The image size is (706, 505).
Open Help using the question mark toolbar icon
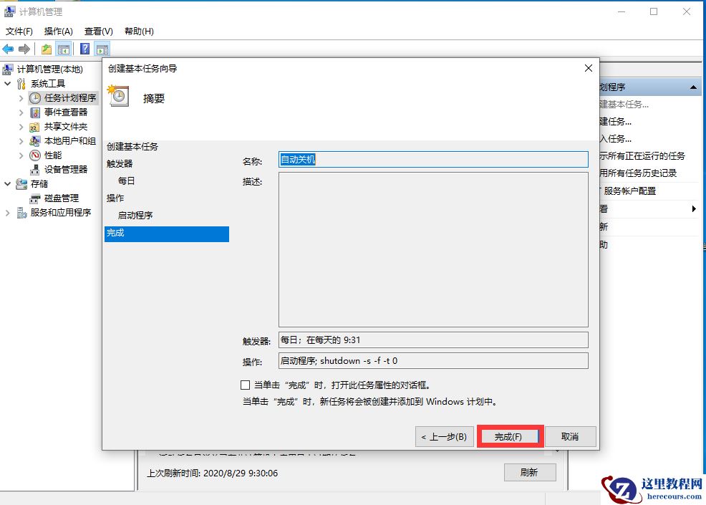84,48
